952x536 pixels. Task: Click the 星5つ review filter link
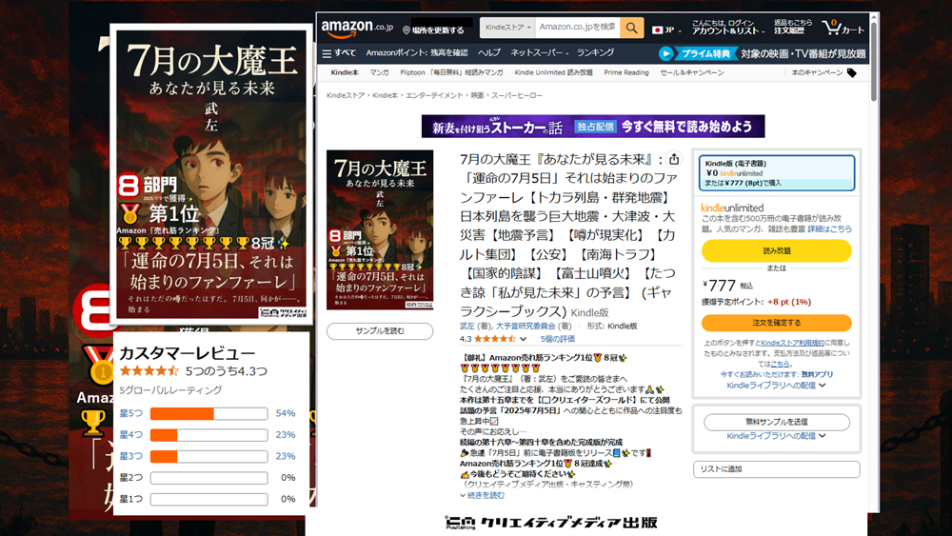tap(131, 413)
